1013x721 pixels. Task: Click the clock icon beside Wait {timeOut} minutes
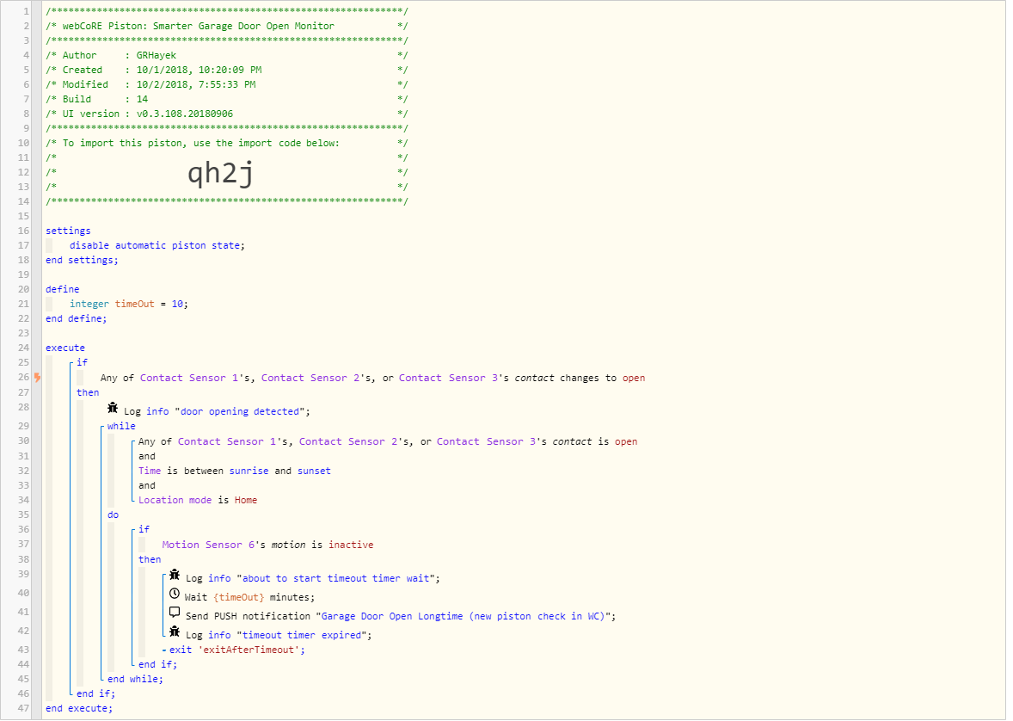point(175,594)
